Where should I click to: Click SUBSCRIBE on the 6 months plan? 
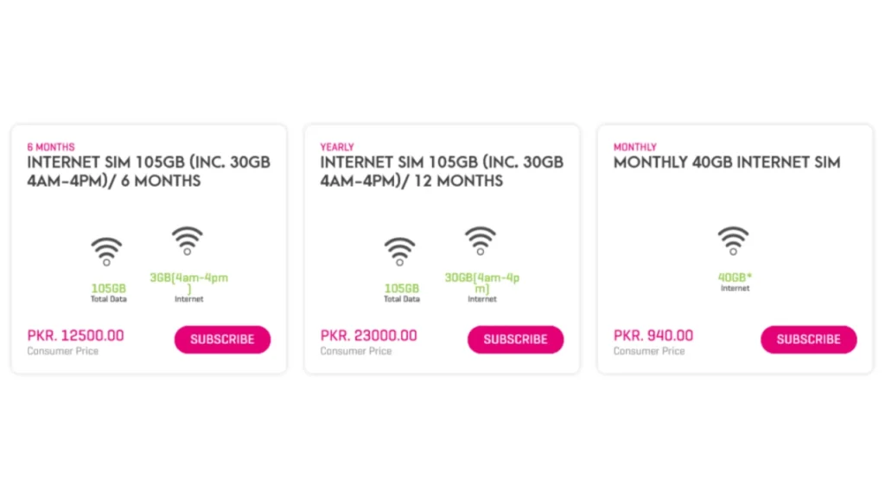[x=222, y=340]
